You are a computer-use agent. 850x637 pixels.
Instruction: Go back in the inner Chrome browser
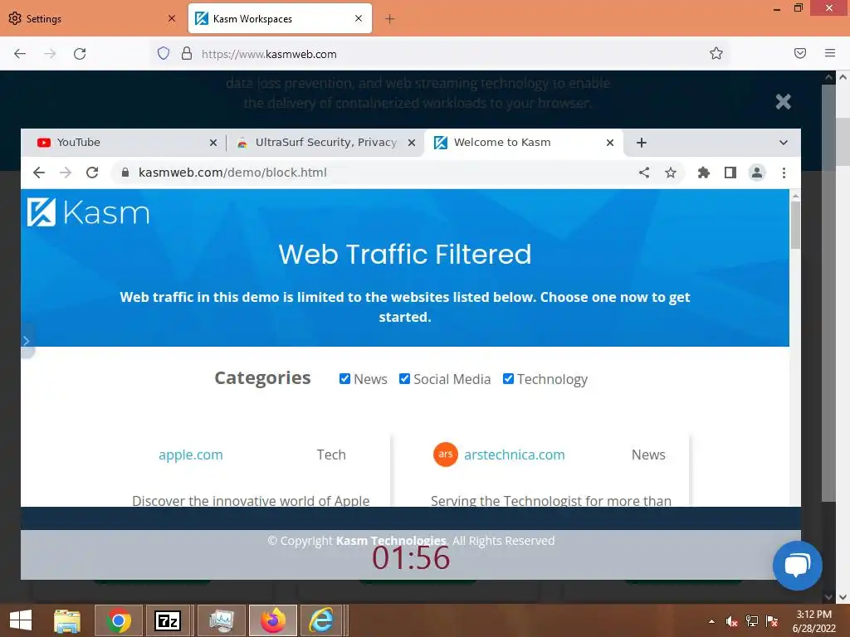pos(39,173)
